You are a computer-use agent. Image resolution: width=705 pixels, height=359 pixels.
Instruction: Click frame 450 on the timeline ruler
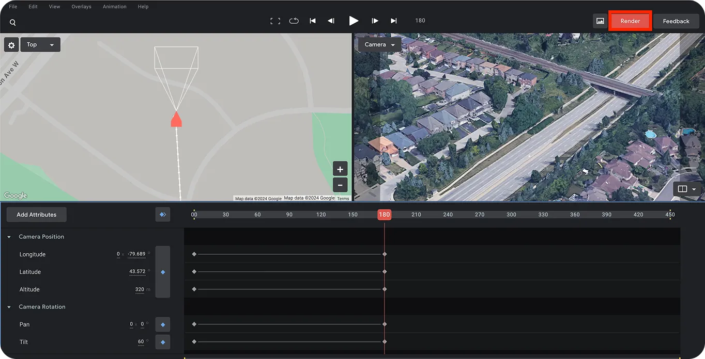(670, 215)
